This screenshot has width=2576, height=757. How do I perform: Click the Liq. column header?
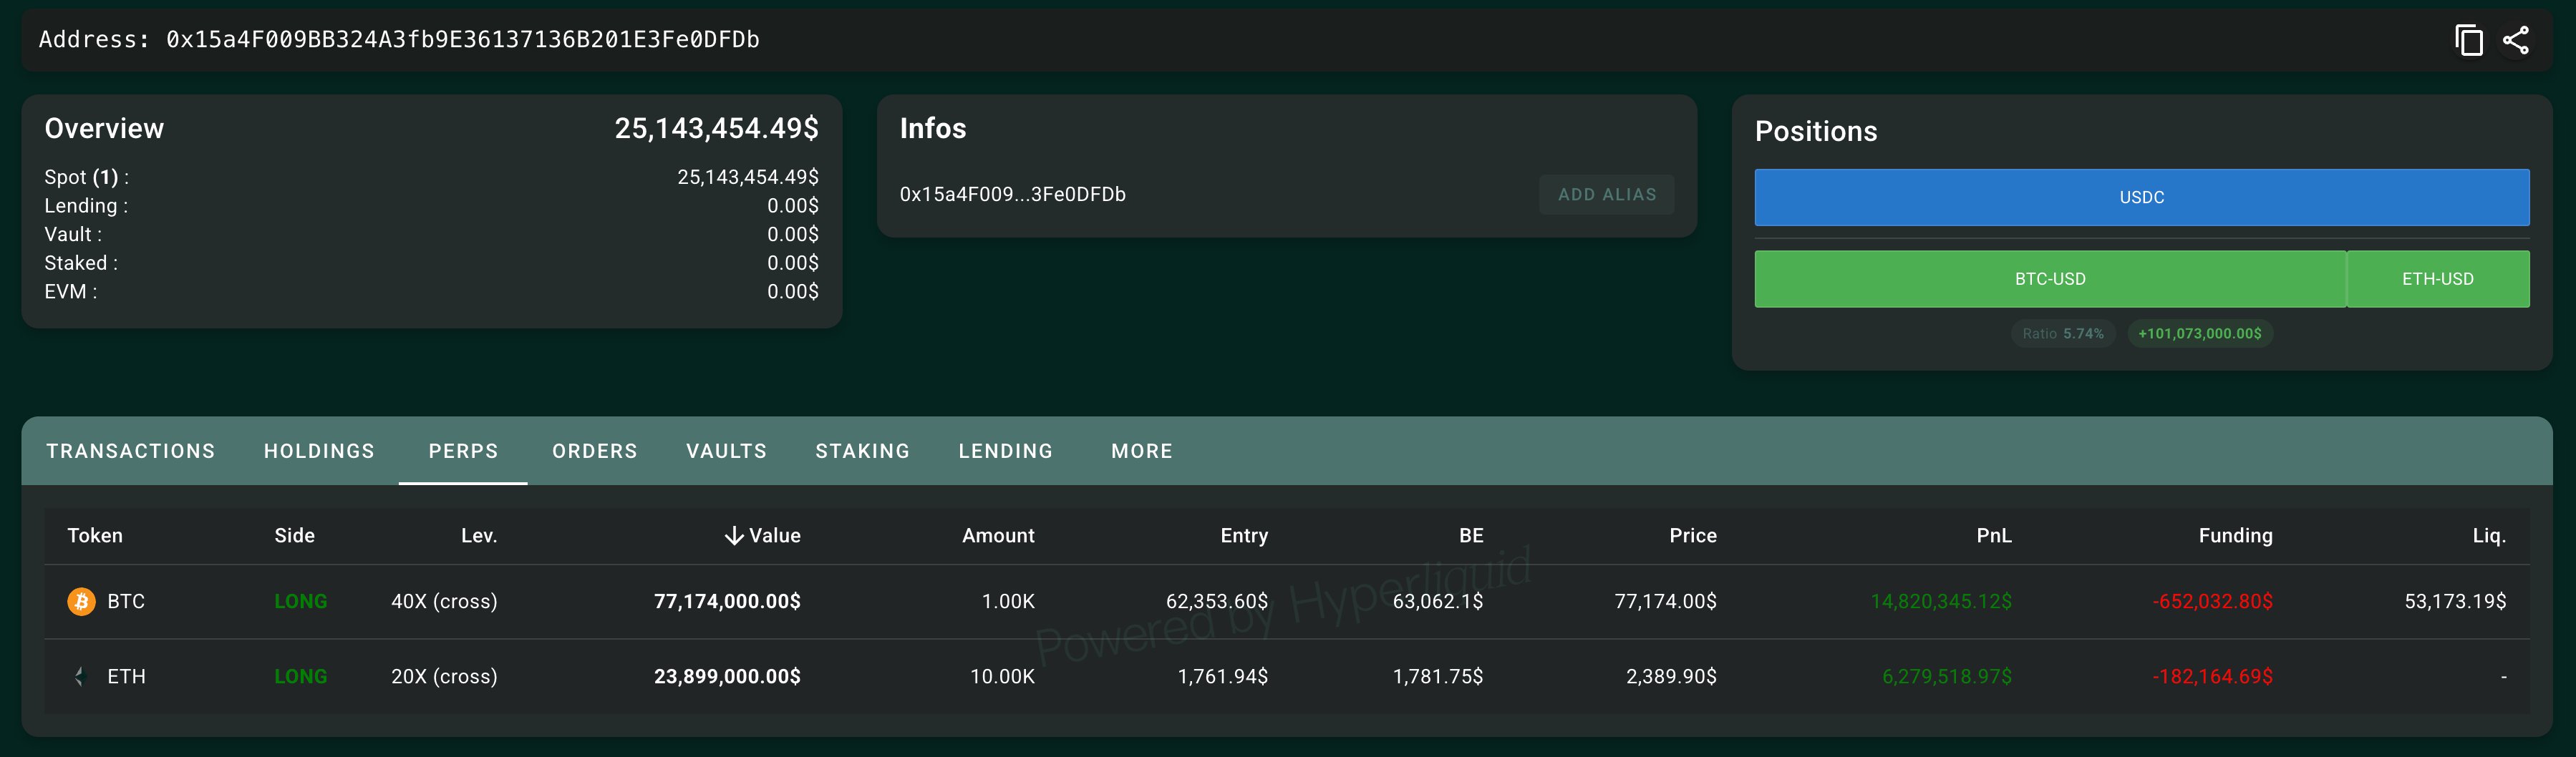point(2489,536)
